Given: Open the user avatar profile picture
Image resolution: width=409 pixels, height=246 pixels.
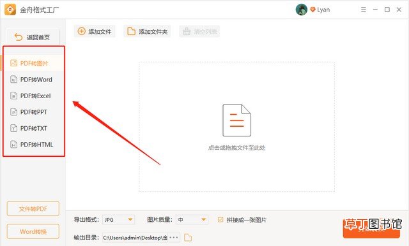Looking at the screenshot, I should [x=301, y=10].
